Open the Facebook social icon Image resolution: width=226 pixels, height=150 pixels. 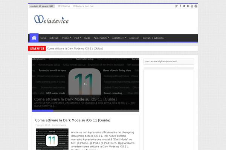[180, 6]
